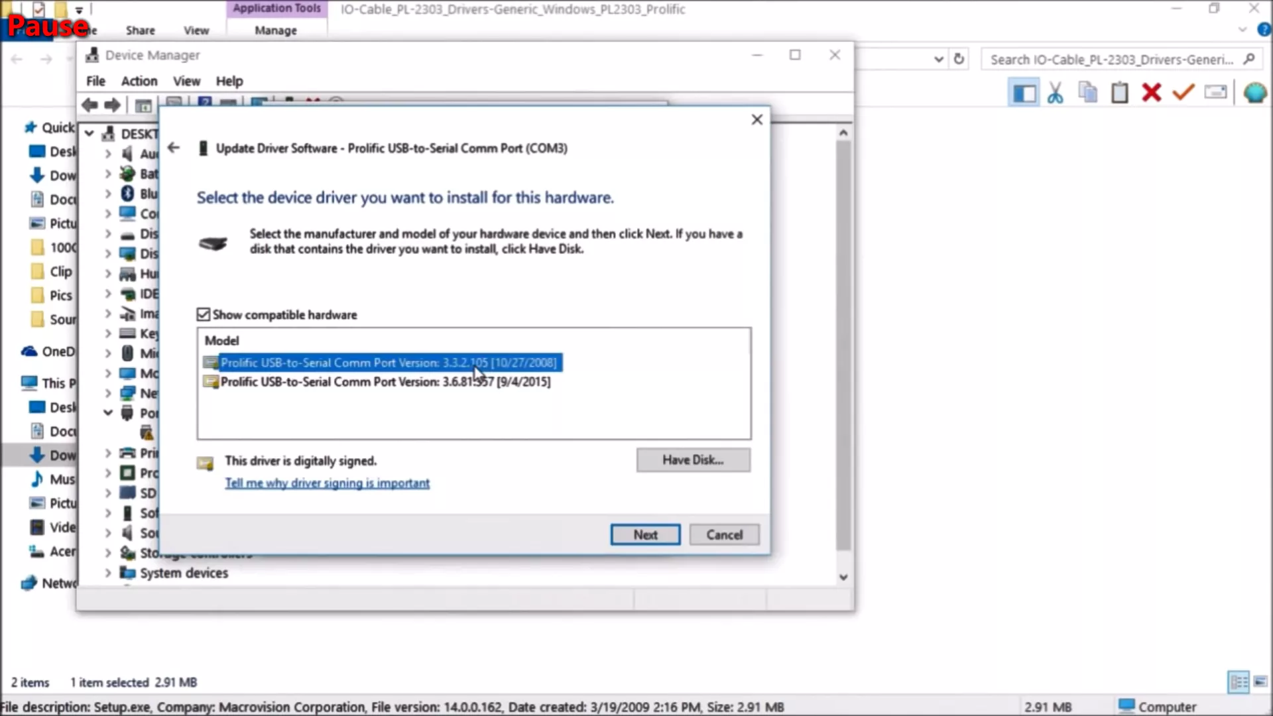Open 'Tell me why driver signing is important' link

(x=328, y=483)
